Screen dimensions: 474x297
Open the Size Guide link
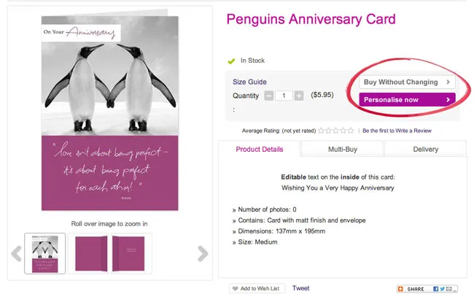pos(249,82)
